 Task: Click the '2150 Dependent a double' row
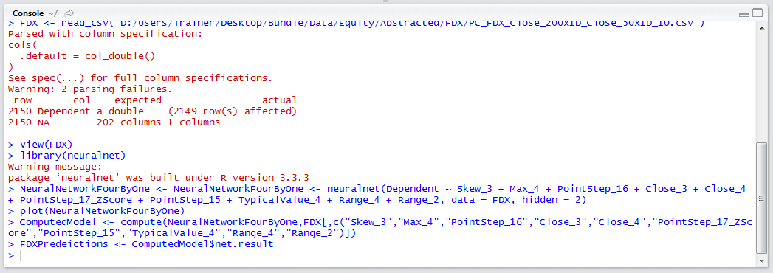tap(152, 111)
